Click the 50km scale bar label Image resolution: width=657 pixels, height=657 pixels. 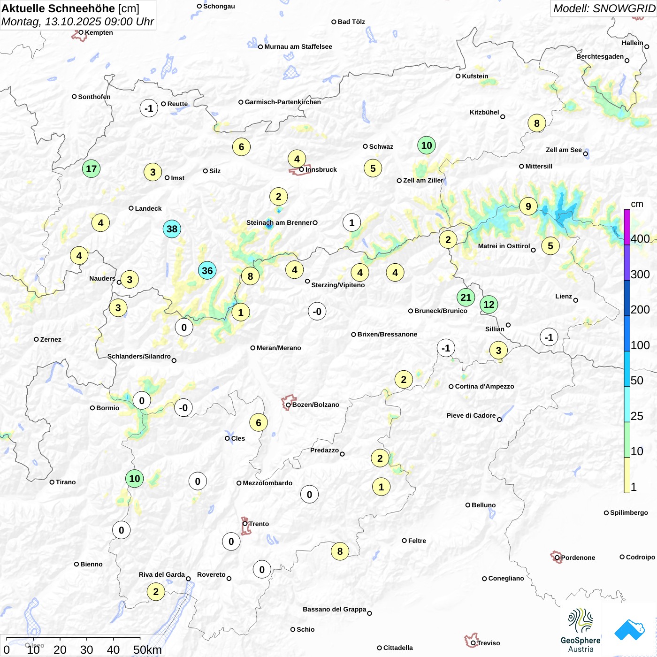[147, 649]
